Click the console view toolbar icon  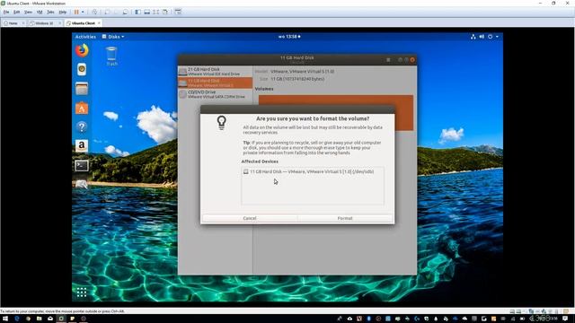(x=178, y=12)
